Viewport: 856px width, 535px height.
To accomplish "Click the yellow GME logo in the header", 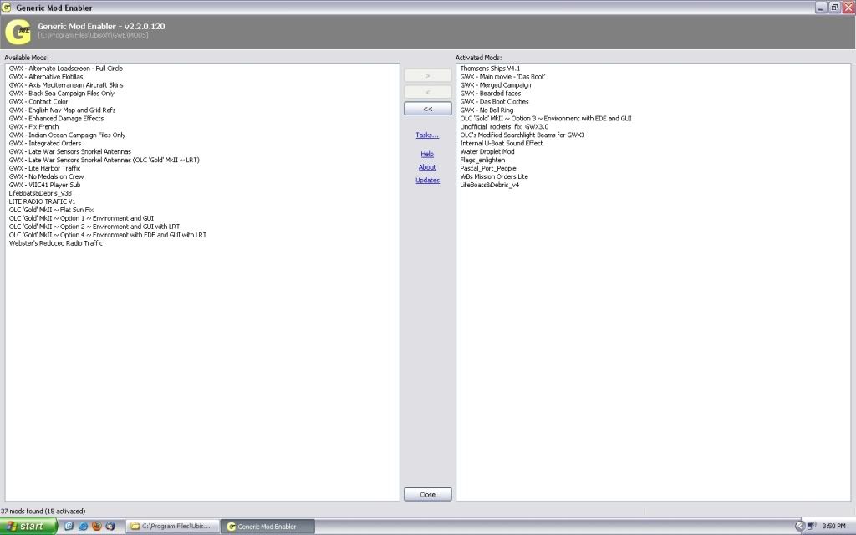I will click(18, 32).
